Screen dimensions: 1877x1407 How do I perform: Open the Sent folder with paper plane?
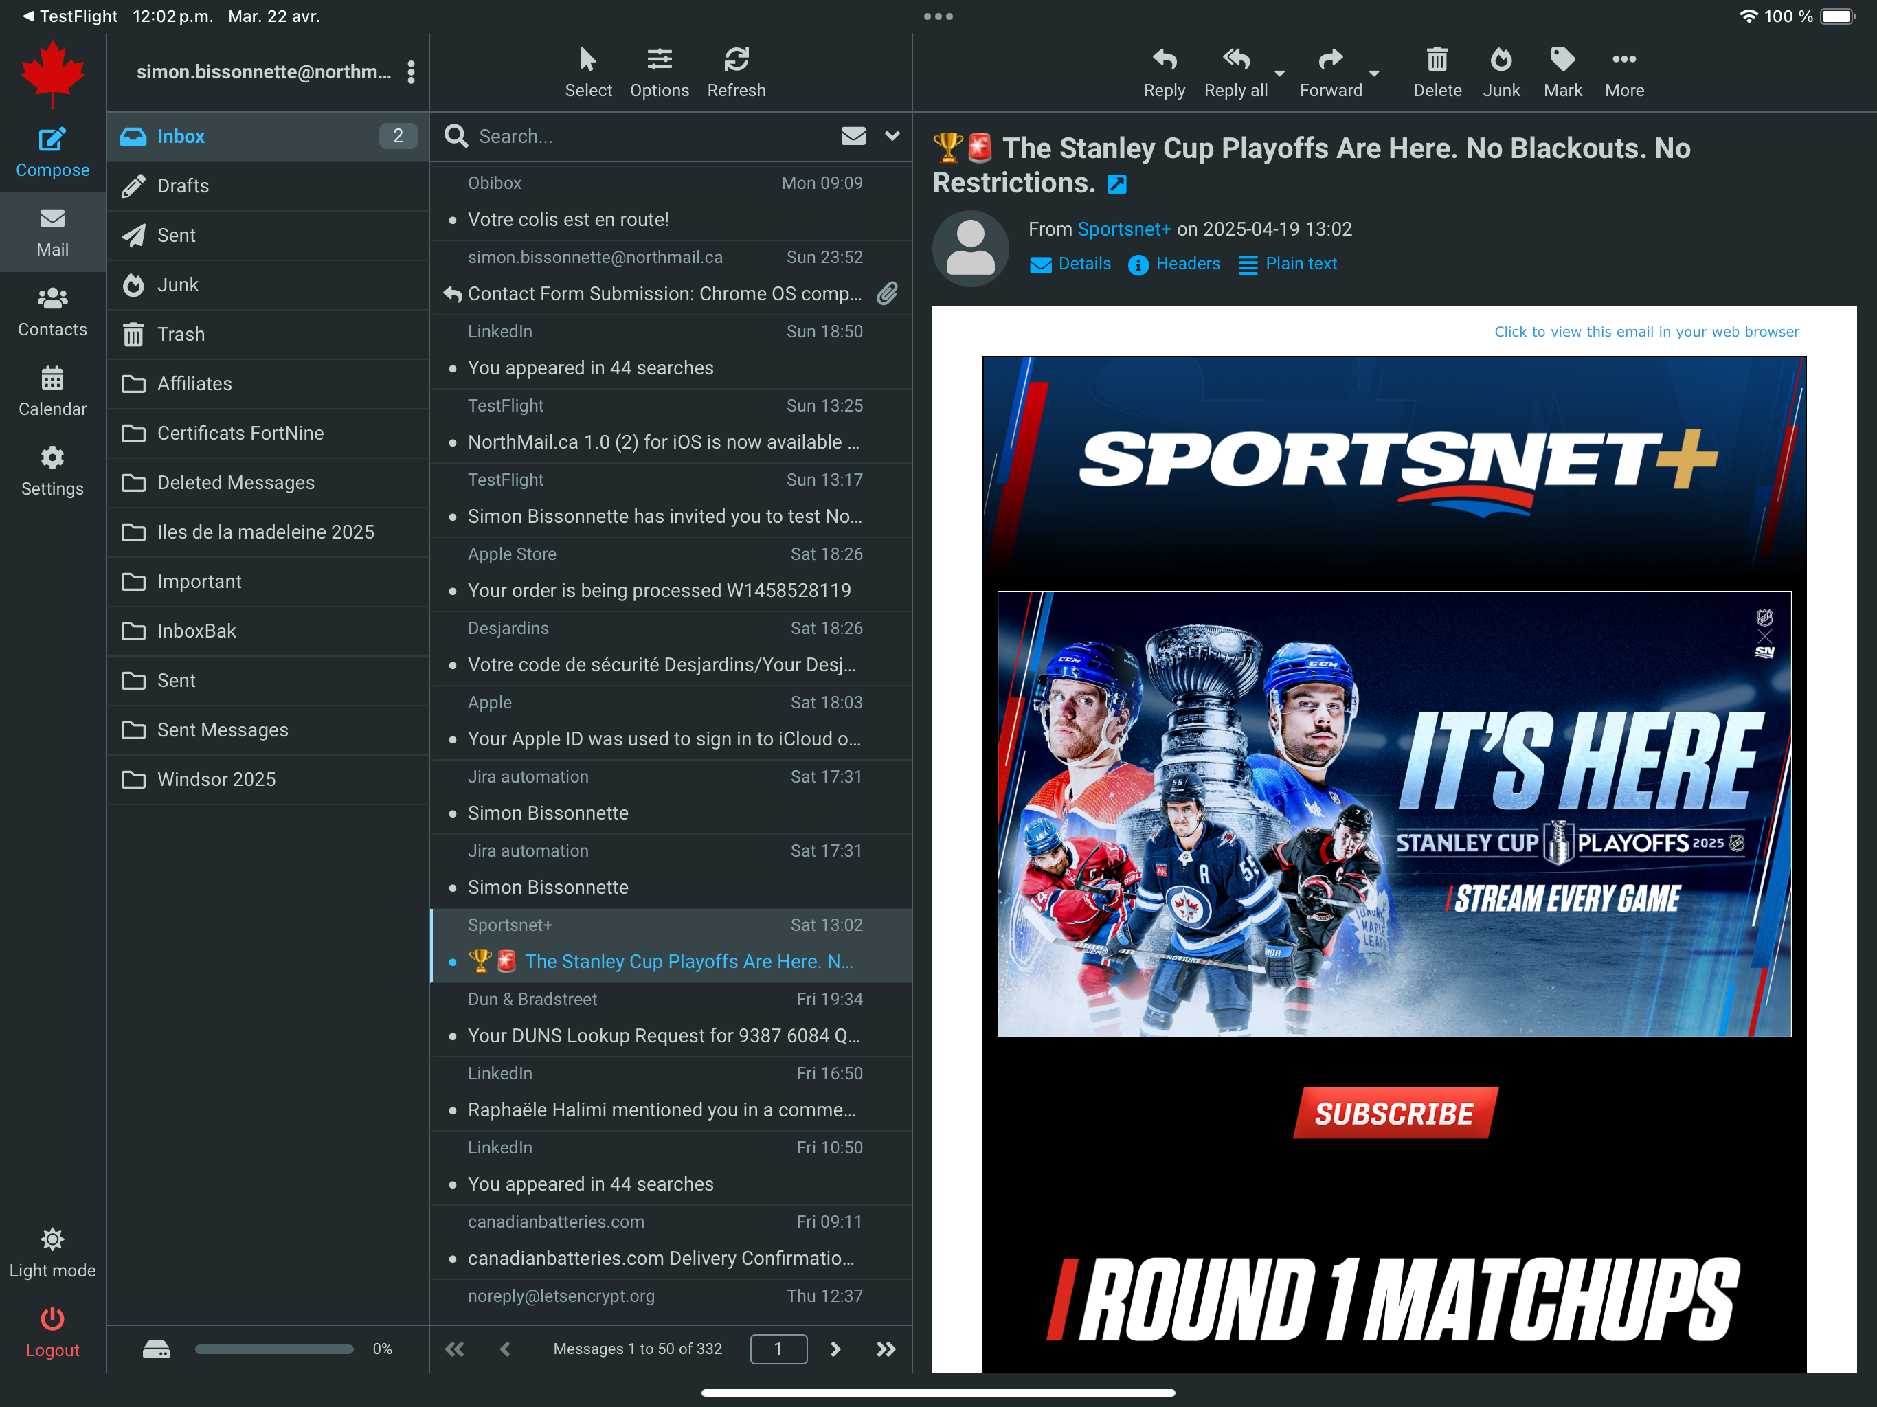click(268, 235)
